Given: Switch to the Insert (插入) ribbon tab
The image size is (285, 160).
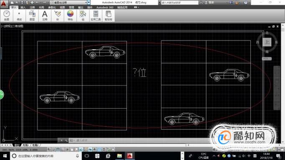Looking at the screenshot, I should [x=23, y=7].
